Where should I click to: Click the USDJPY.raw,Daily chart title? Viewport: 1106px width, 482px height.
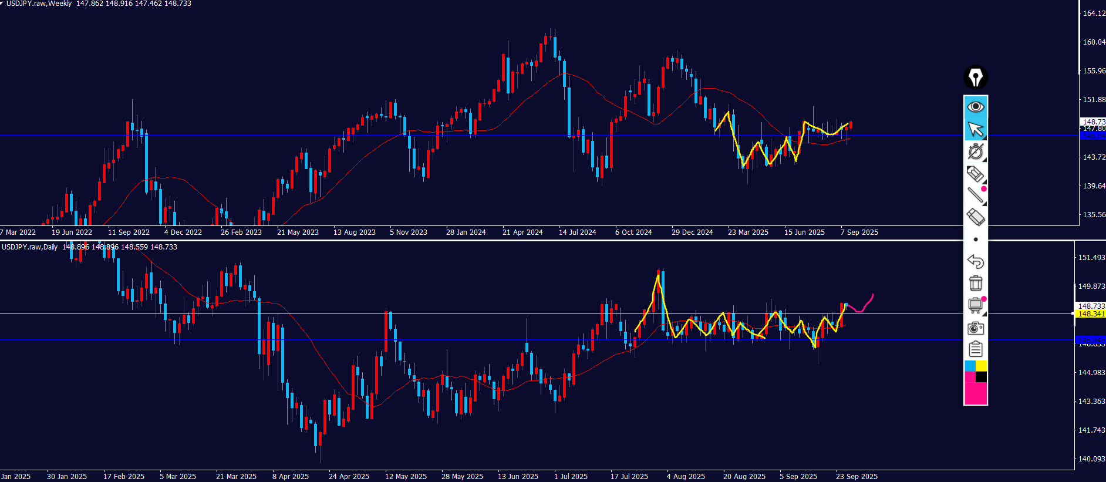pyautogui.click(x=29, y=247)
